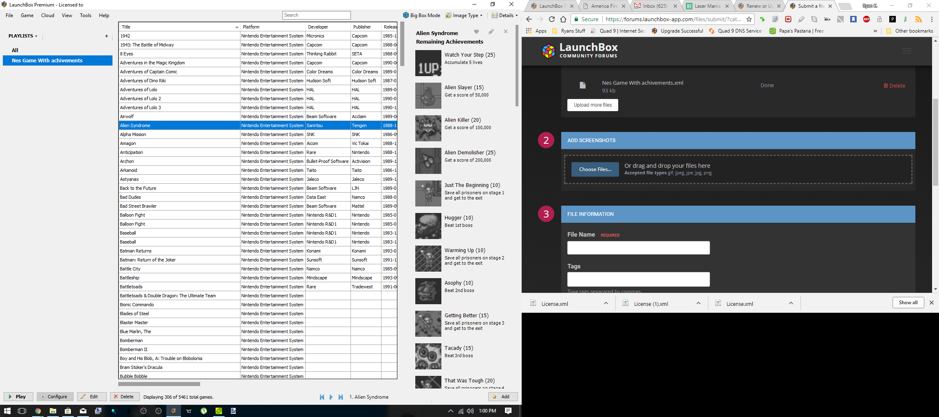Add a new playlist with the plus icon
The image size is (939, 417).
point(107,36)
